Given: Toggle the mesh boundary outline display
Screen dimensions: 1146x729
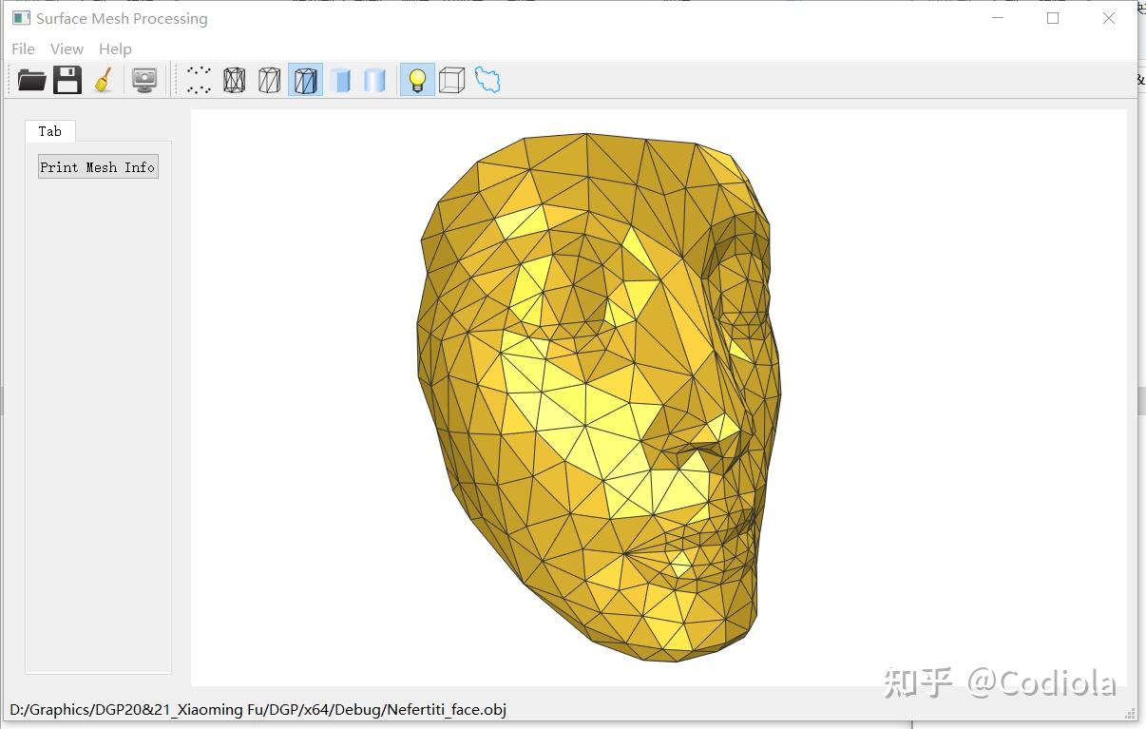Looking at the screenshot, I should tap(487, 80).
